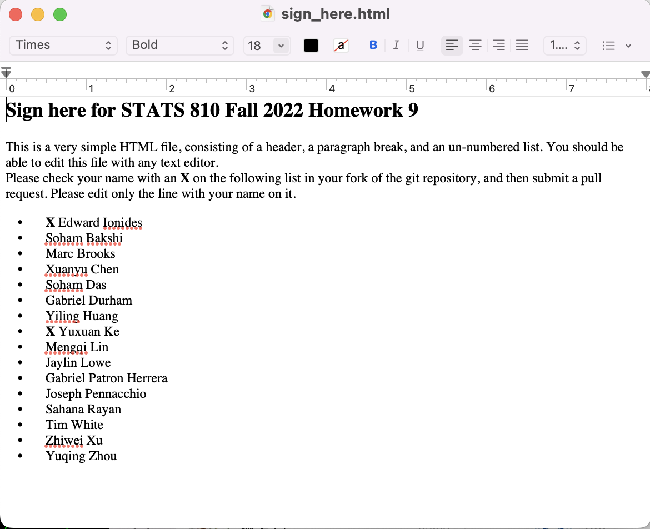Image resolution: width=650 pixels, height=529 pixels.
Task: Click the window title sign_here.html
Action: [x=336, y=14]
